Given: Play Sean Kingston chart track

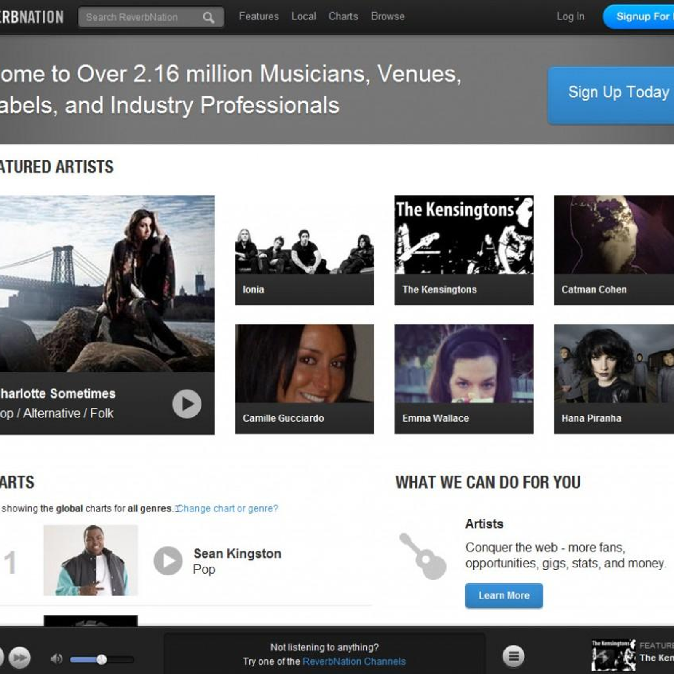Looking at the screenshot, I should pyautogui.click(x=168, y=561).
